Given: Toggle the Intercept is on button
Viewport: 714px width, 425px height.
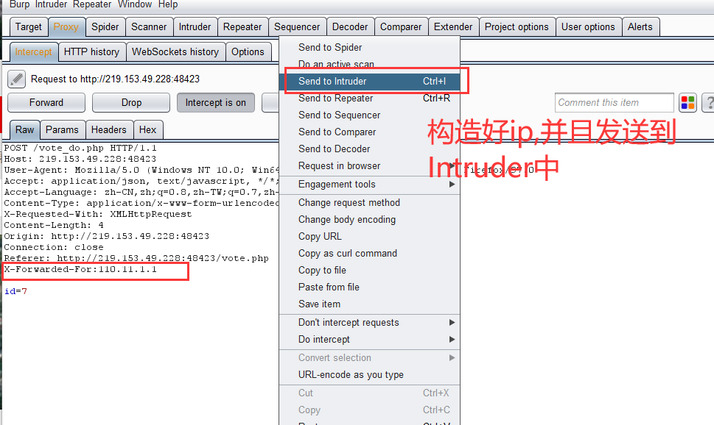Looking at the screenshot, I should pos(215,103).
